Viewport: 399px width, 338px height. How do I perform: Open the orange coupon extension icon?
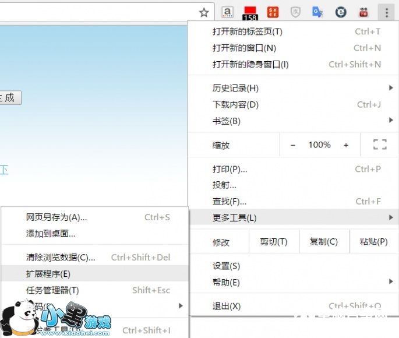pos(273,12)
